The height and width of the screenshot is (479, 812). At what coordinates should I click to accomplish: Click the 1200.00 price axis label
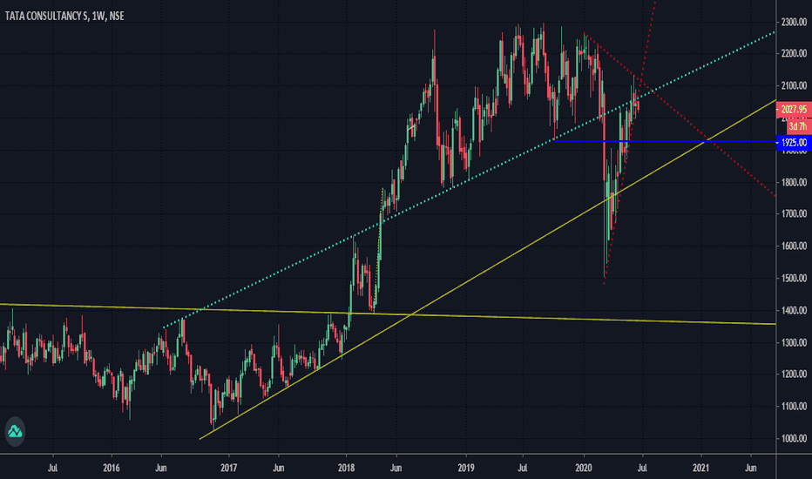795,374
